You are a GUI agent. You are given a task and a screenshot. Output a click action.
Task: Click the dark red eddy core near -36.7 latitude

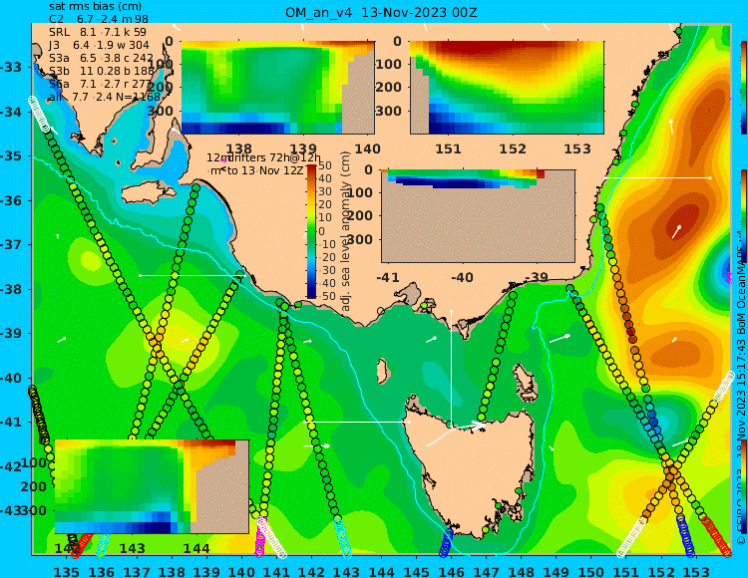click(x=680, y=224)
